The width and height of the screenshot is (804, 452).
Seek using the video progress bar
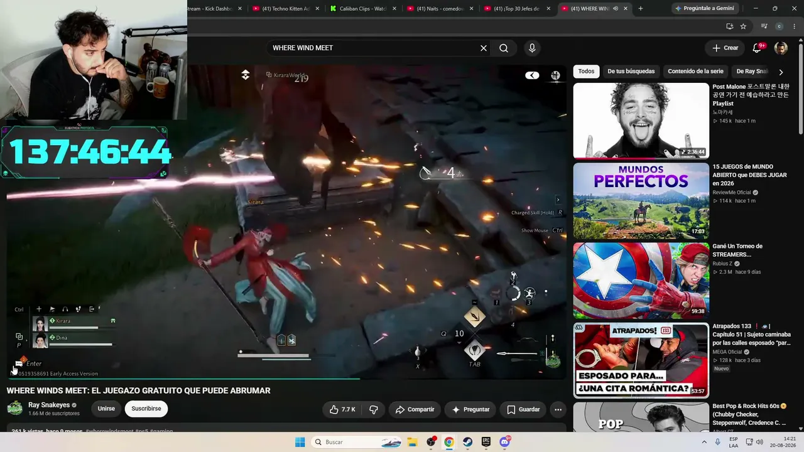[x=286, y=378]
